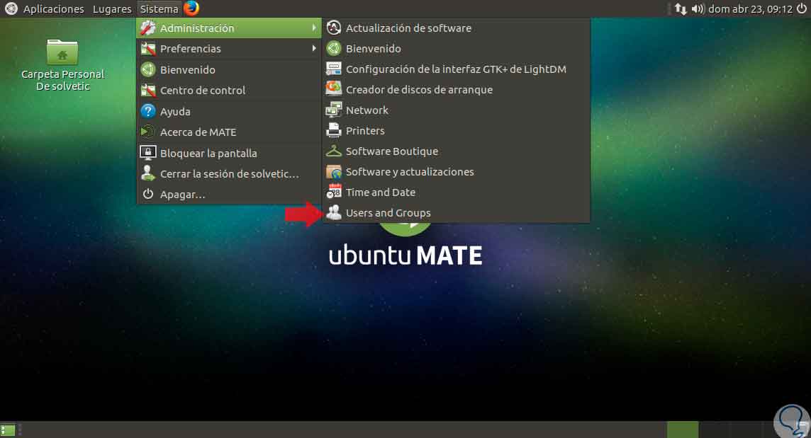
Task: Launch Firefox from the top panel
Action: tap(192, 8)
